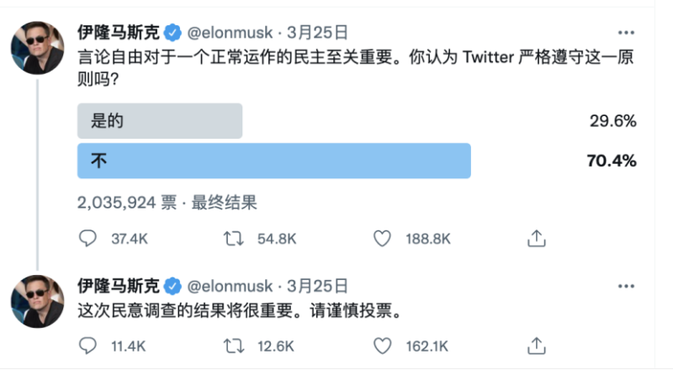Click profile avatar of first tweet
673x370 pixels.
37,48
